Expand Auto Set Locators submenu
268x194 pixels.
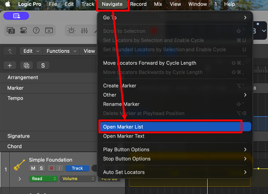pyautogui.click(x=175, y=172)
